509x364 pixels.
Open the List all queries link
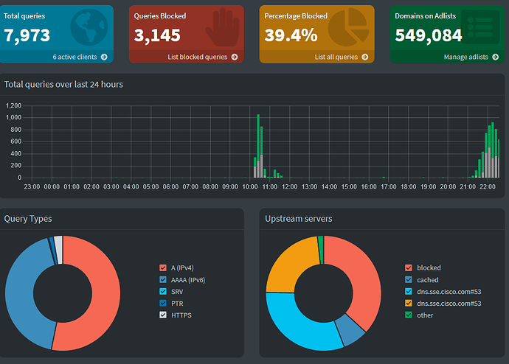tap(336, 57)
